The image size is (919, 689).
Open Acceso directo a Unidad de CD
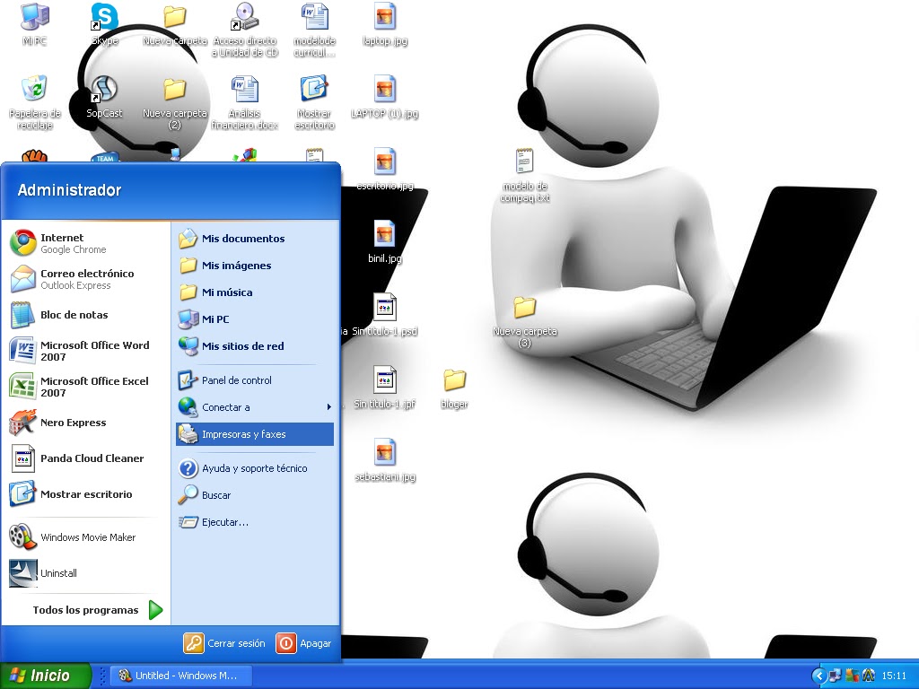pyautogui.click(x=244, y=30)
